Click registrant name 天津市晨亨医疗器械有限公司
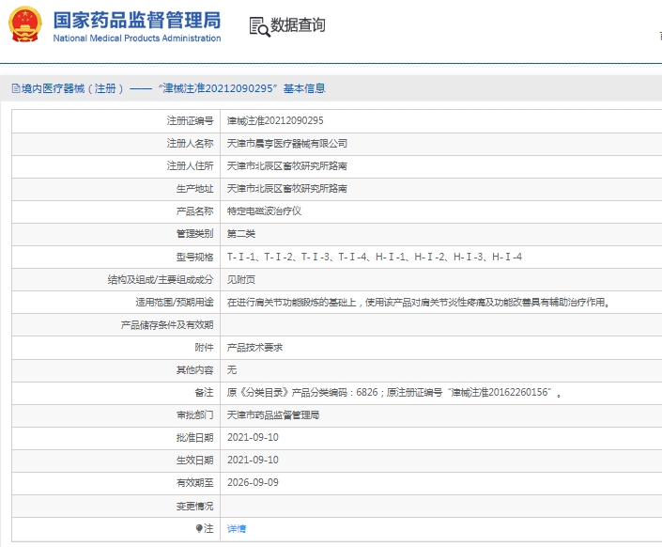The image size is (662, 547). 287,143
